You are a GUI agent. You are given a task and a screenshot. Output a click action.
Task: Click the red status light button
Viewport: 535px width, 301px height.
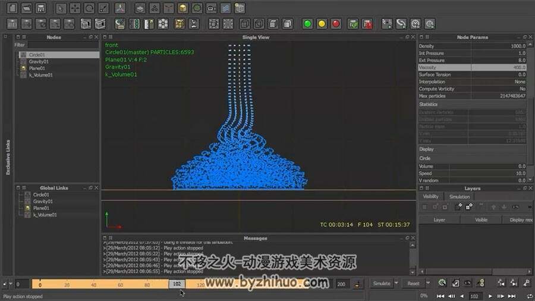[336, 24]
